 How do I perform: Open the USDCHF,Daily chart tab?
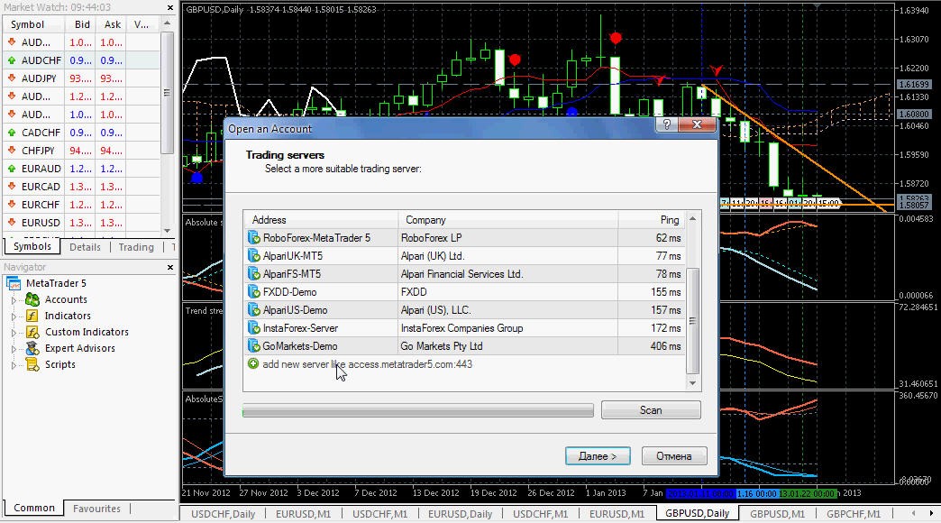224,514
